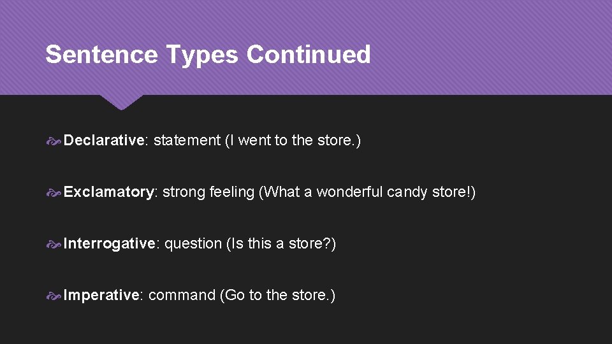612x344 pixels.
Task: Click the example "(Go to the store.)"
Action: tap(277, 296)
